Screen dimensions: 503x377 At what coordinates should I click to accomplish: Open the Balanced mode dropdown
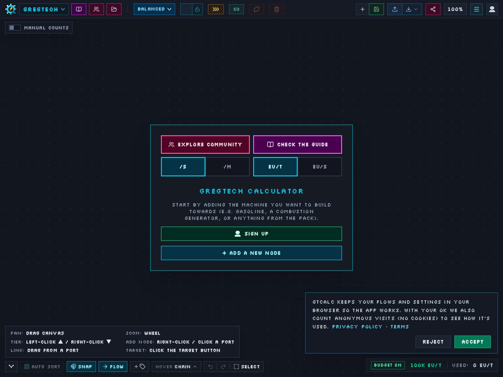(154, 9)
